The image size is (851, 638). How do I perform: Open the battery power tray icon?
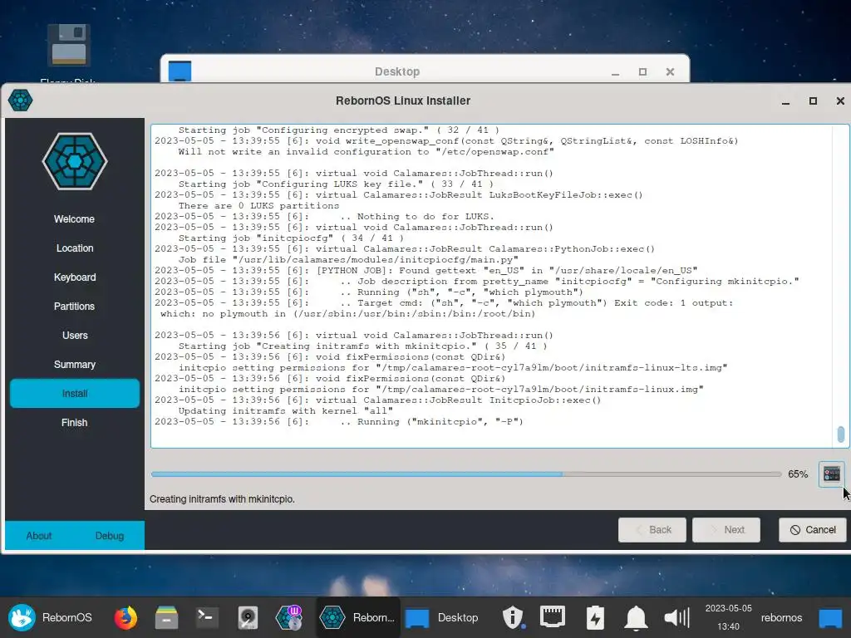point(595,617)
